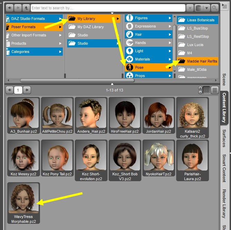Go back with the top navigation arrow
This screenshot has height=230, width=231.
point(10,8)
